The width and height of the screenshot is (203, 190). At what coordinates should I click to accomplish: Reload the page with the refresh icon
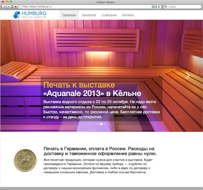point(159,7)
